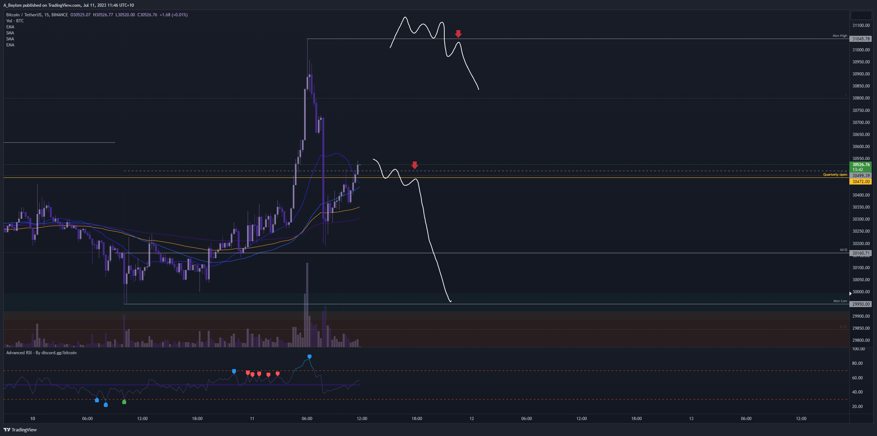Click the Vol · BTC legend label
The image size is (877, 436).
click(15, 21)
